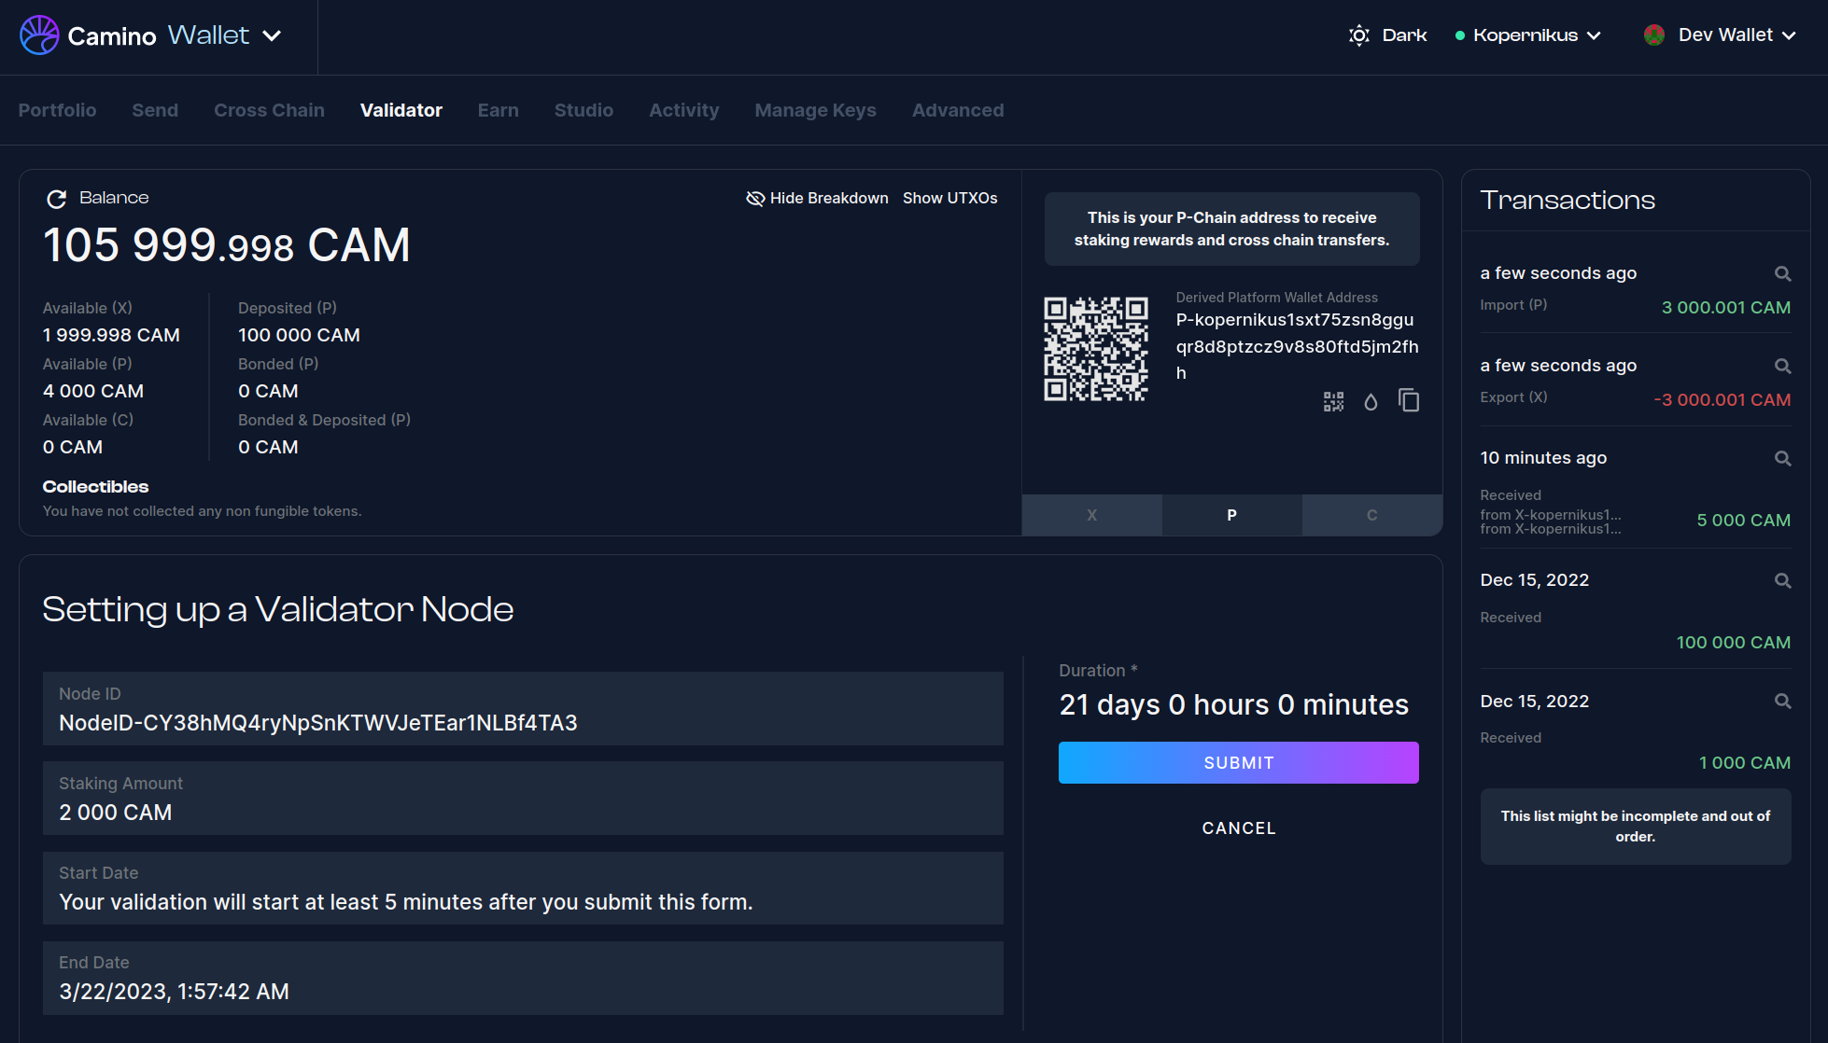
Task: Click the faucet droplet icon
Action: pos(1371,401)
